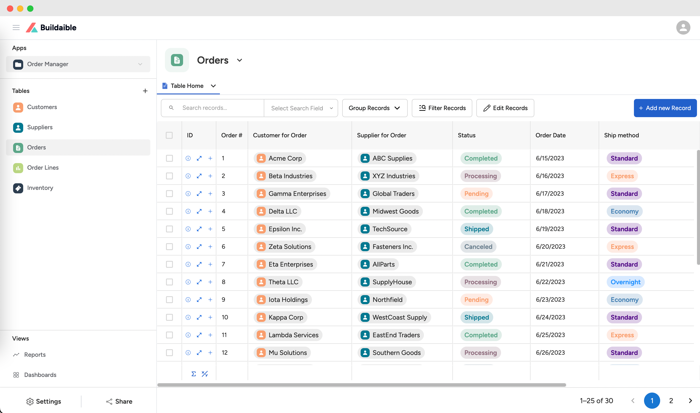Check the box for order 2
The height and width of the screenshot is (413, 700).
169,176
